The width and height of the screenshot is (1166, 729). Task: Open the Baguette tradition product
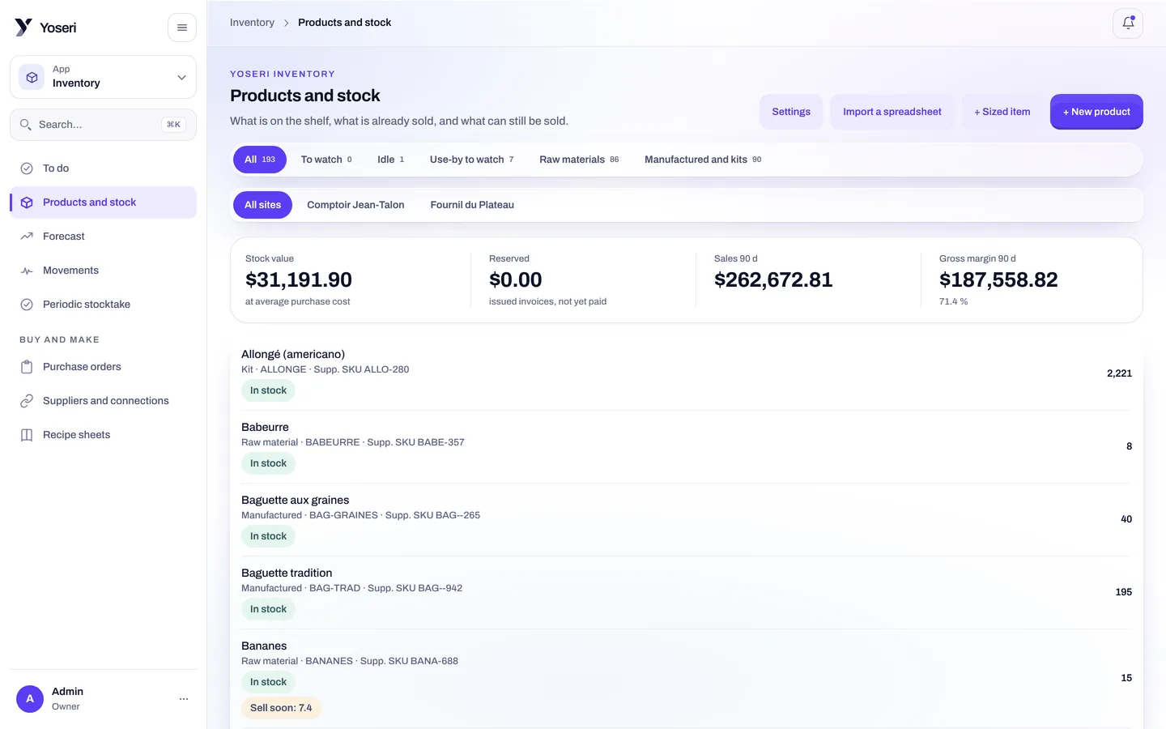(x=687, y=592)
